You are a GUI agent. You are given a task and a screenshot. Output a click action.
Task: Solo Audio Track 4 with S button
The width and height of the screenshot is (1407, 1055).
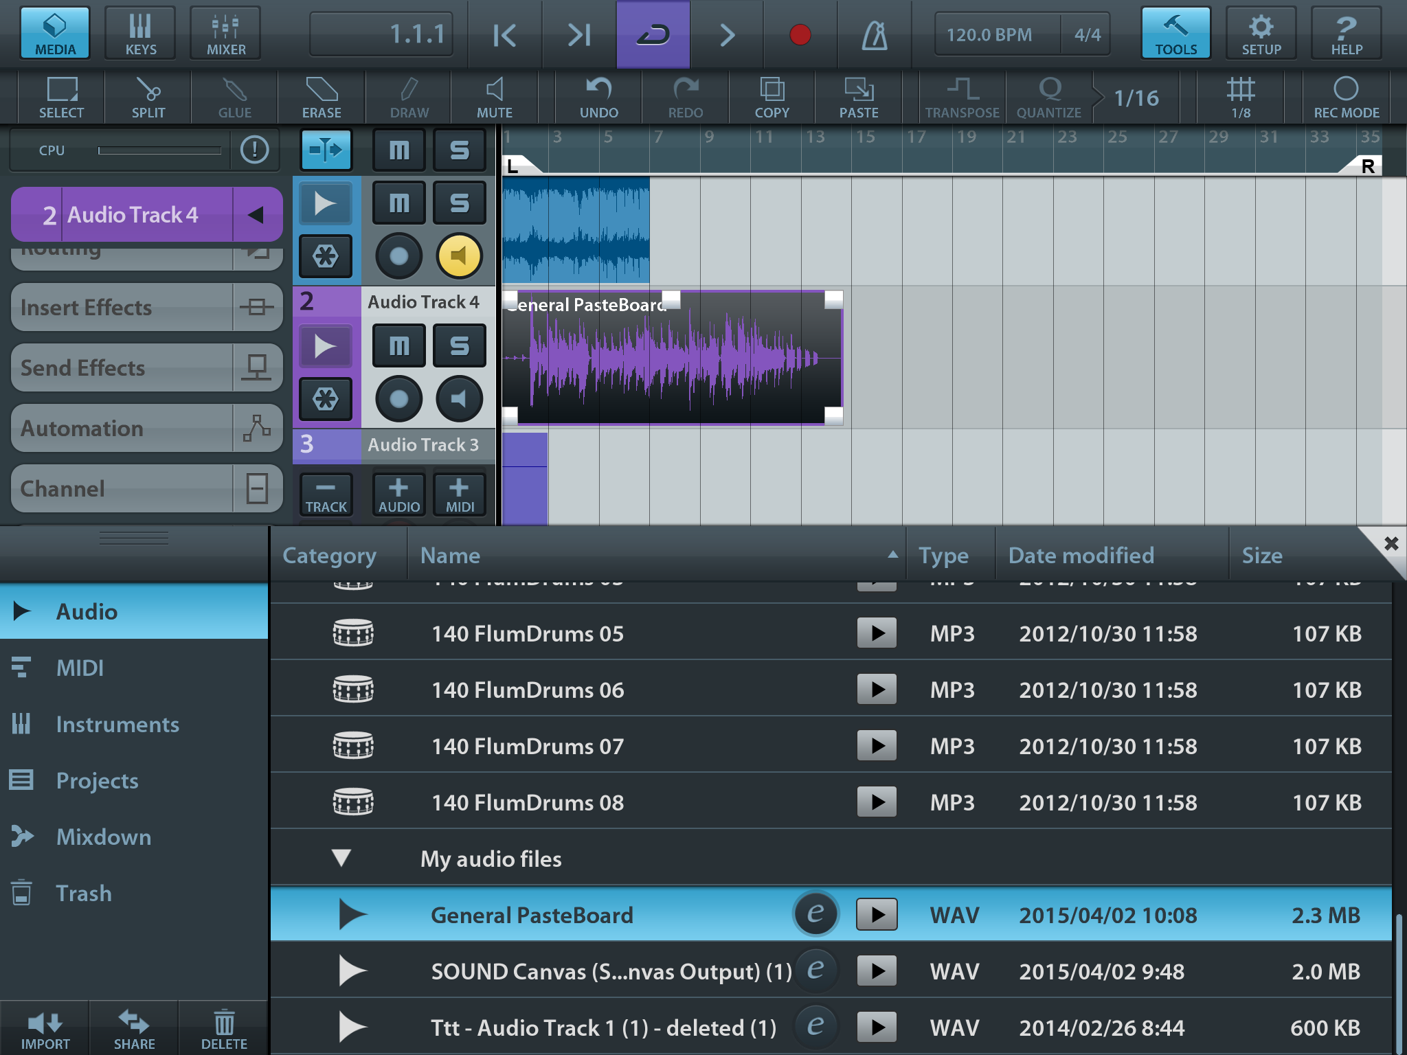coord(460,345)
